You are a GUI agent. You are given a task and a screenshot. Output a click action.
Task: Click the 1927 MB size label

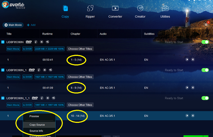click(50, 77)
